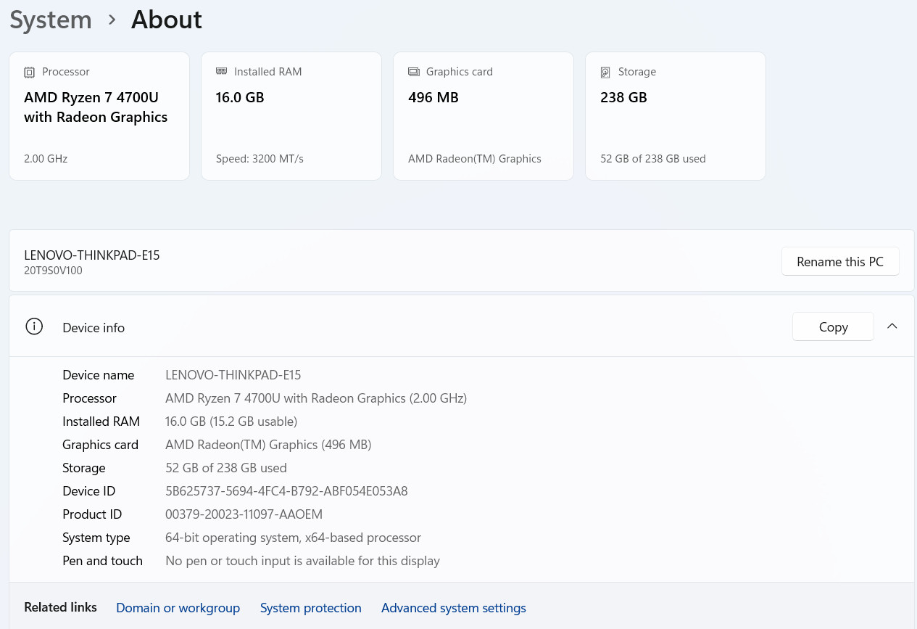The height and width of the screenshot is (629, 917).
Task: Click the Storage drive icon
Action: [605, 72]
